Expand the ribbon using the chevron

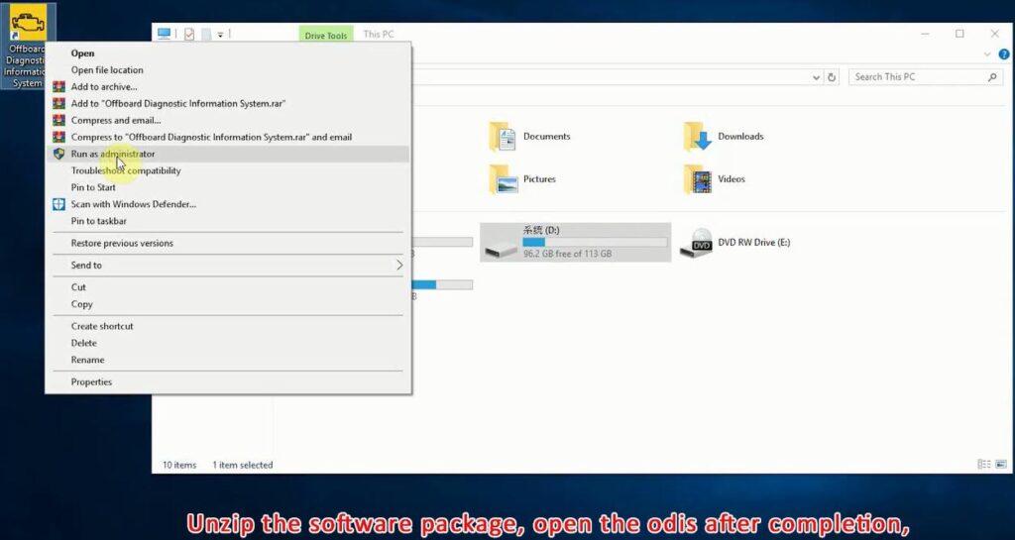click(x=987, y=54)
